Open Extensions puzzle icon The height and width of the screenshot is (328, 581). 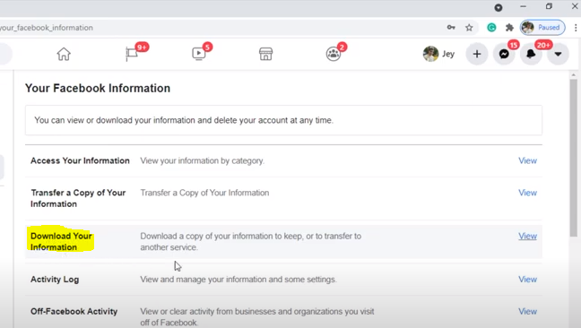click(509, 28)
